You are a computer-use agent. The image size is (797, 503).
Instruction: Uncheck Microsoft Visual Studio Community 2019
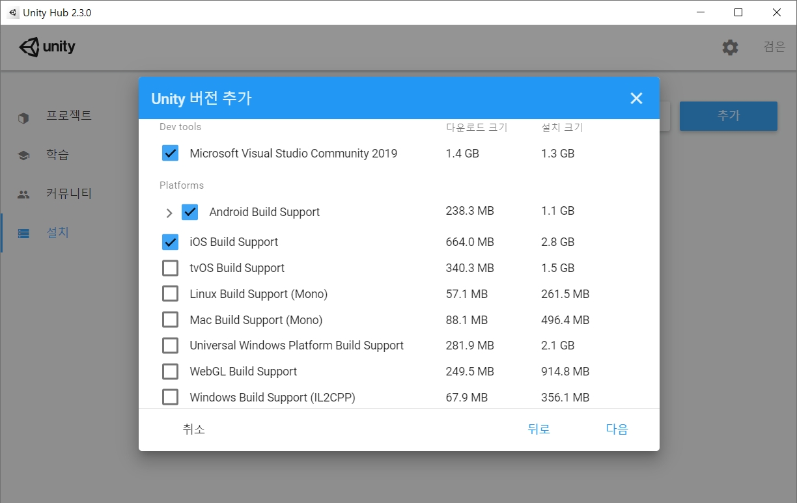(170, 154)
